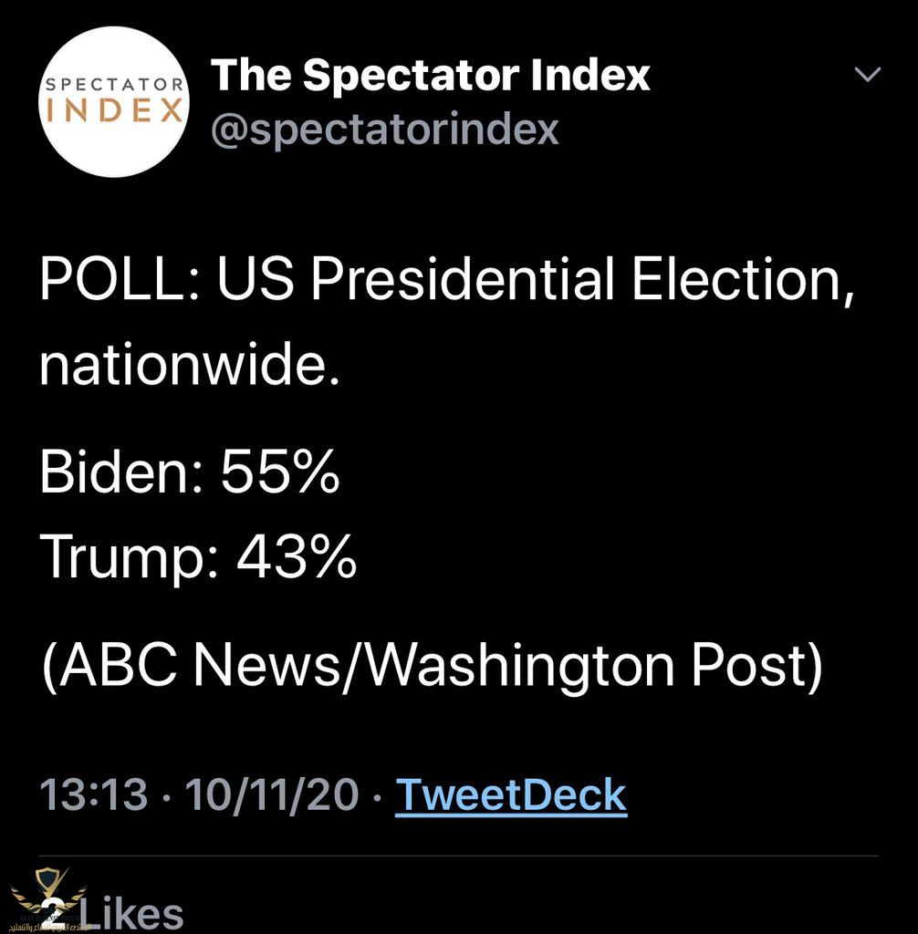The width and height of the screenshot is (918, 934).
Task: Select the POLL: US Presidential Election line
Action: click(447, 279)
